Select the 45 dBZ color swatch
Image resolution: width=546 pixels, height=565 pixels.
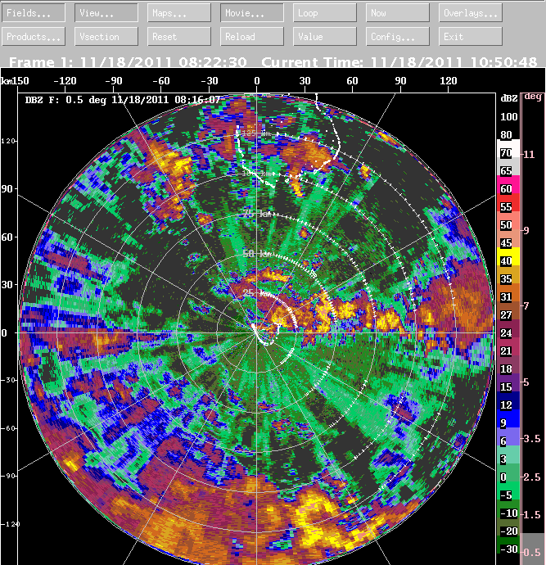pos(508,238)
